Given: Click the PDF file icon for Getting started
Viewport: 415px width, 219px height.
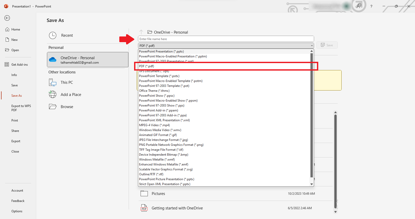Looking at the screenshot, I should [x=144, y=208].
